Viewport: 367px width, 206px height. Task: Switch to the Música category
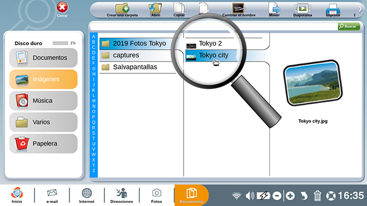[x=43, y=100]
